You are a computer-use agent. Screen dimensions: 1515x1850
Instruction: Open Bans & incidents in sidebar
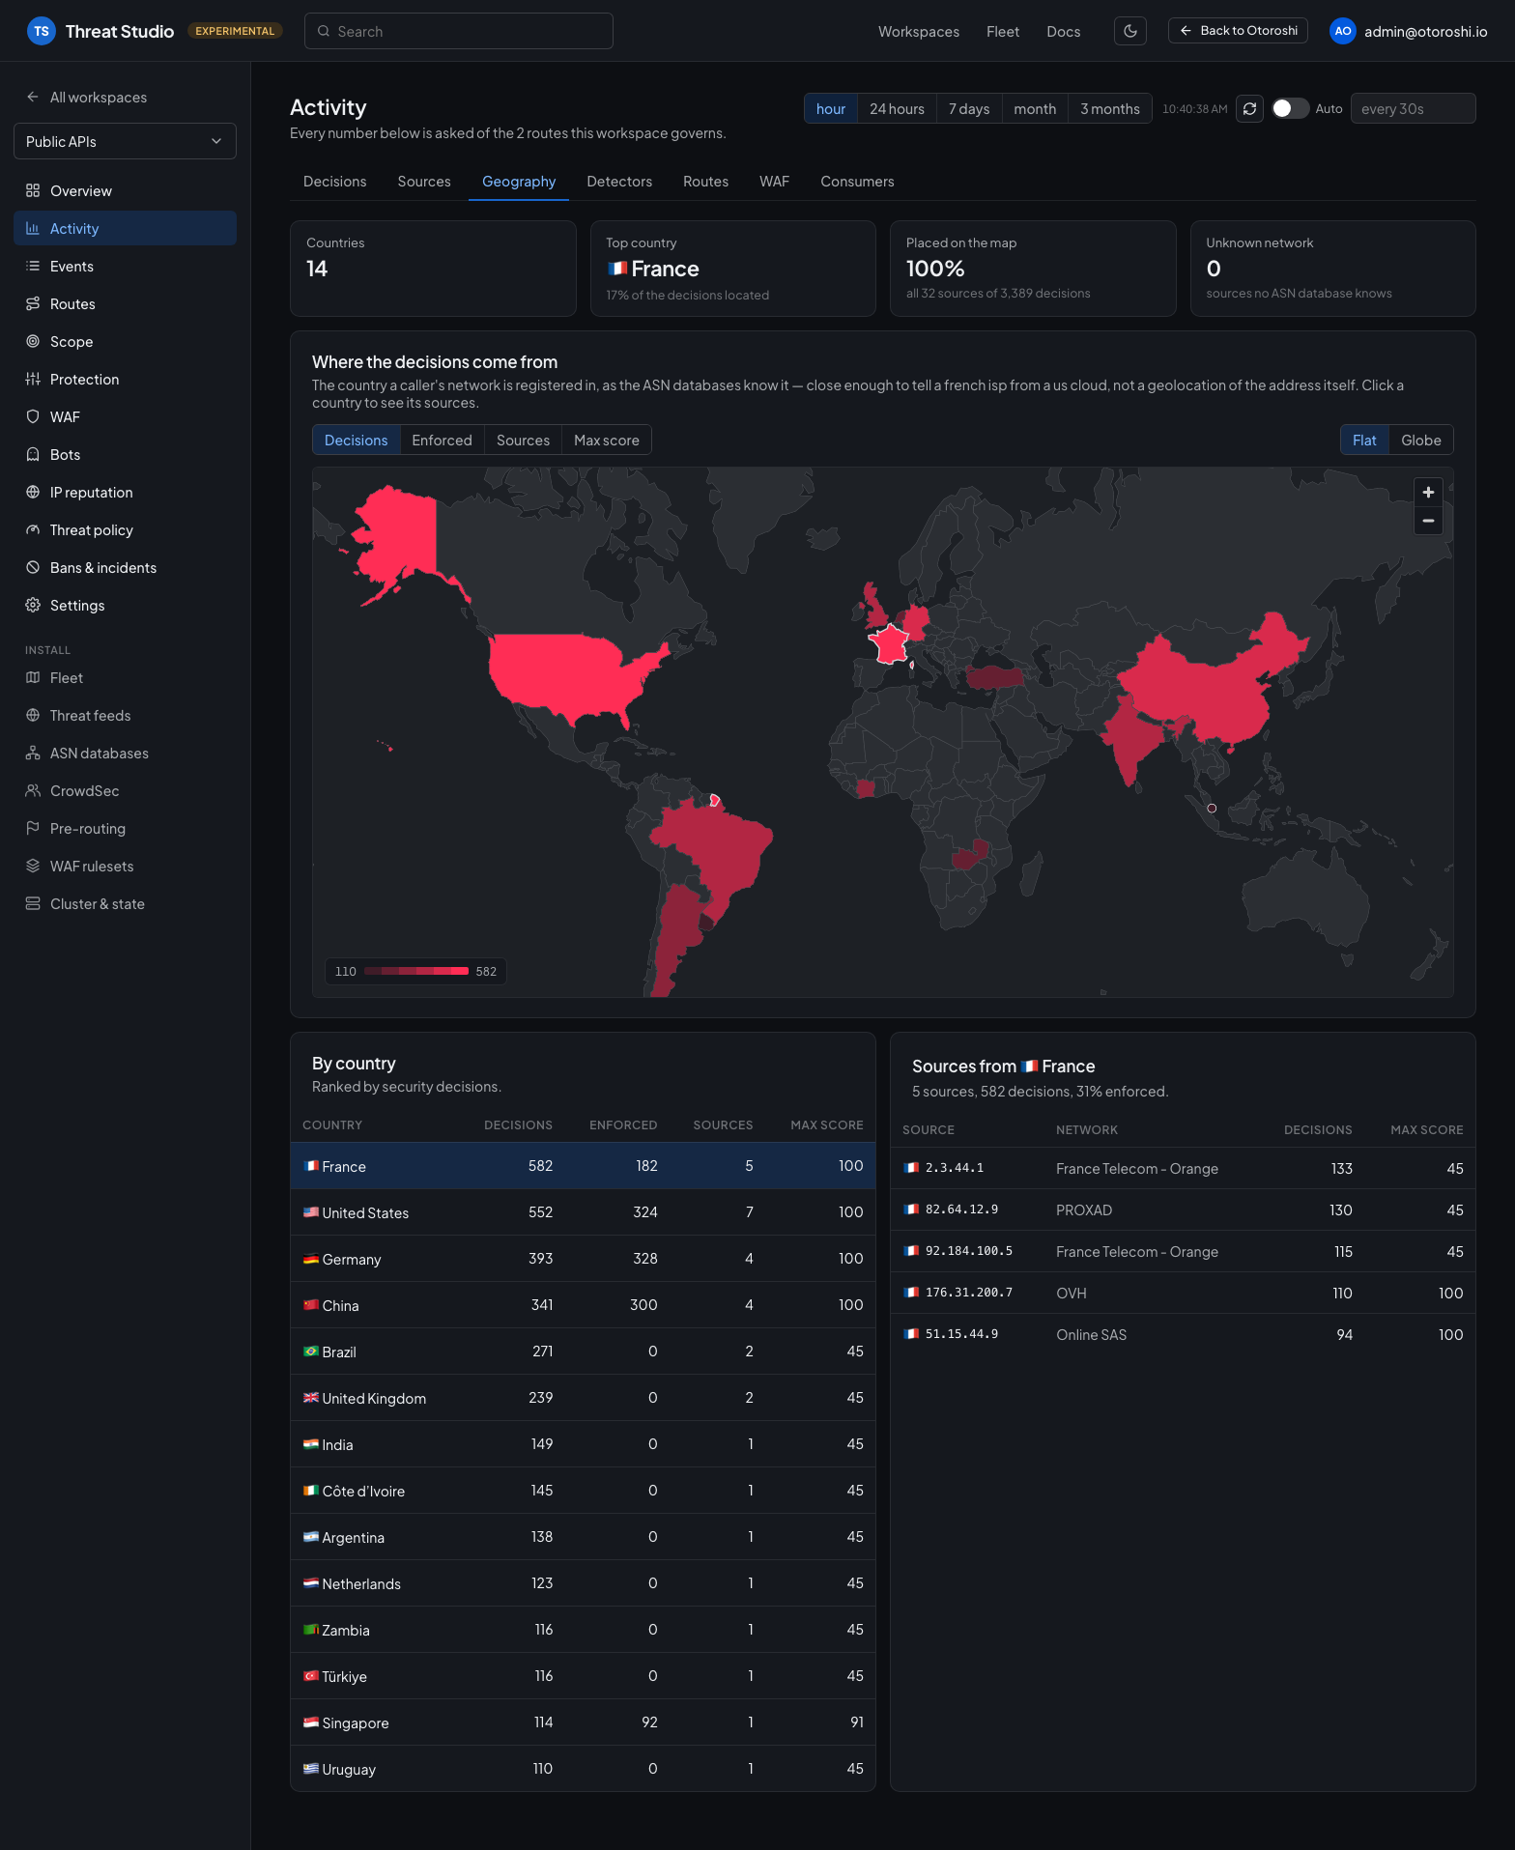[125, 568]
